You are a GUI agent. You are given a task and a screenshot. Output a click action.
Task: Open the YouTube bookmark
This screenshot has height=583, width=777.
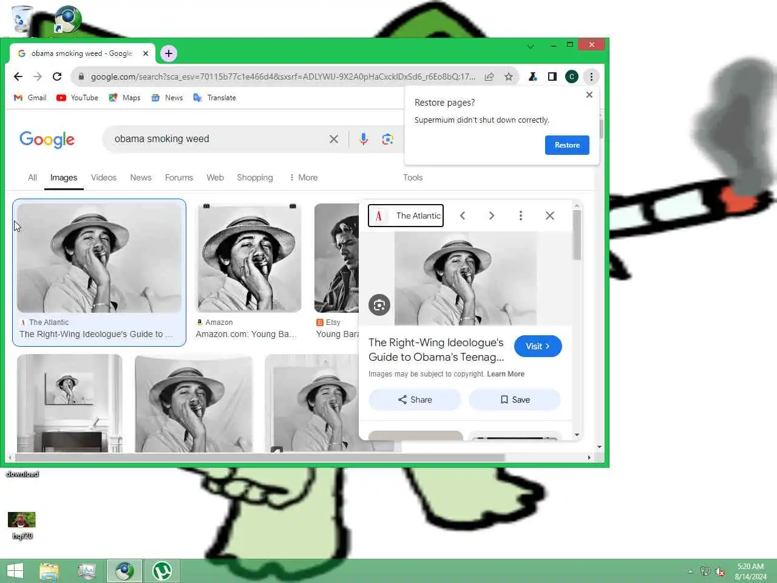click(x=77, y=98)
